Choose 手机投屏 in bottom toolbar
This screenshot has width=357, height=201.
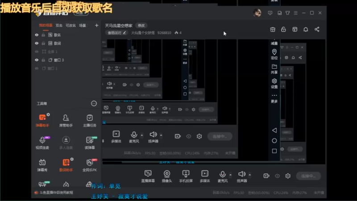tap(186, 176)
